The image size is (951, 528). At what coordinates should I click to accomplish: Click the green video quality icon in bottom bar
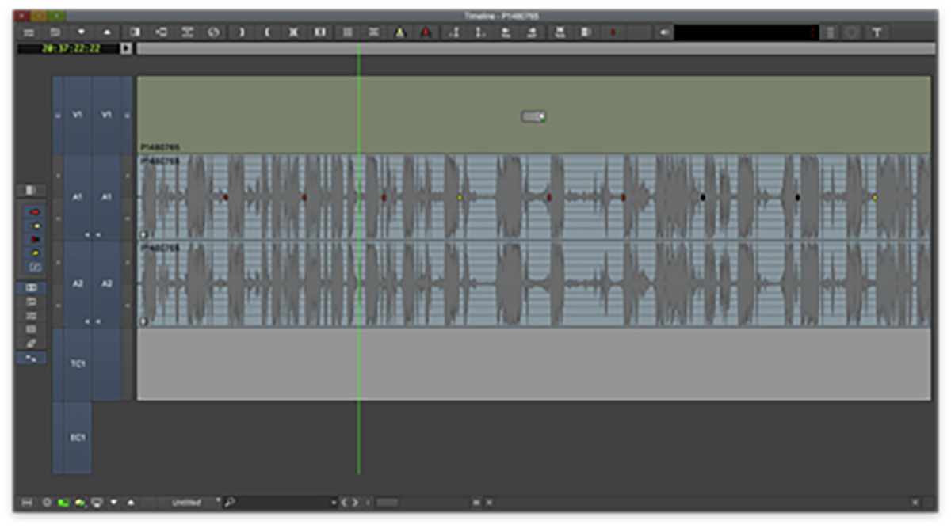pos(63,503)
